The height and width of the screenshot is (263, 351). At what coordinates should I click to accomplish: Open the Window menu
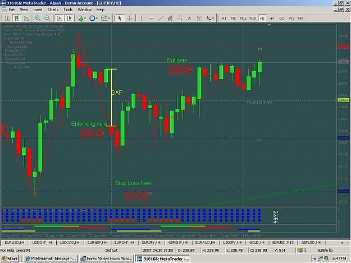[84, 10]
